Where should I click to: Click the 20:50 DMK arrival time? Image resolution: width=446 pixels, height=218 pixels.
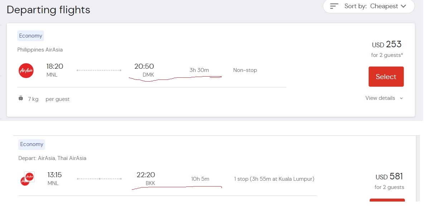click(x=144, y=70)
